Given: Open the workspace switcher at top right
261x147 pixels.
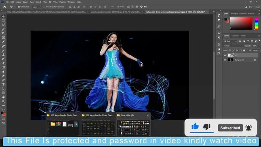Looking at the screenshot, I should coord(251,7).
